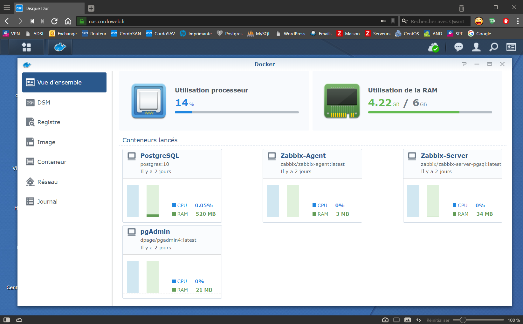Click the PostgreSQL CPU value 0.05%
This screenshot has height=324, width=523.
(204, 206)
